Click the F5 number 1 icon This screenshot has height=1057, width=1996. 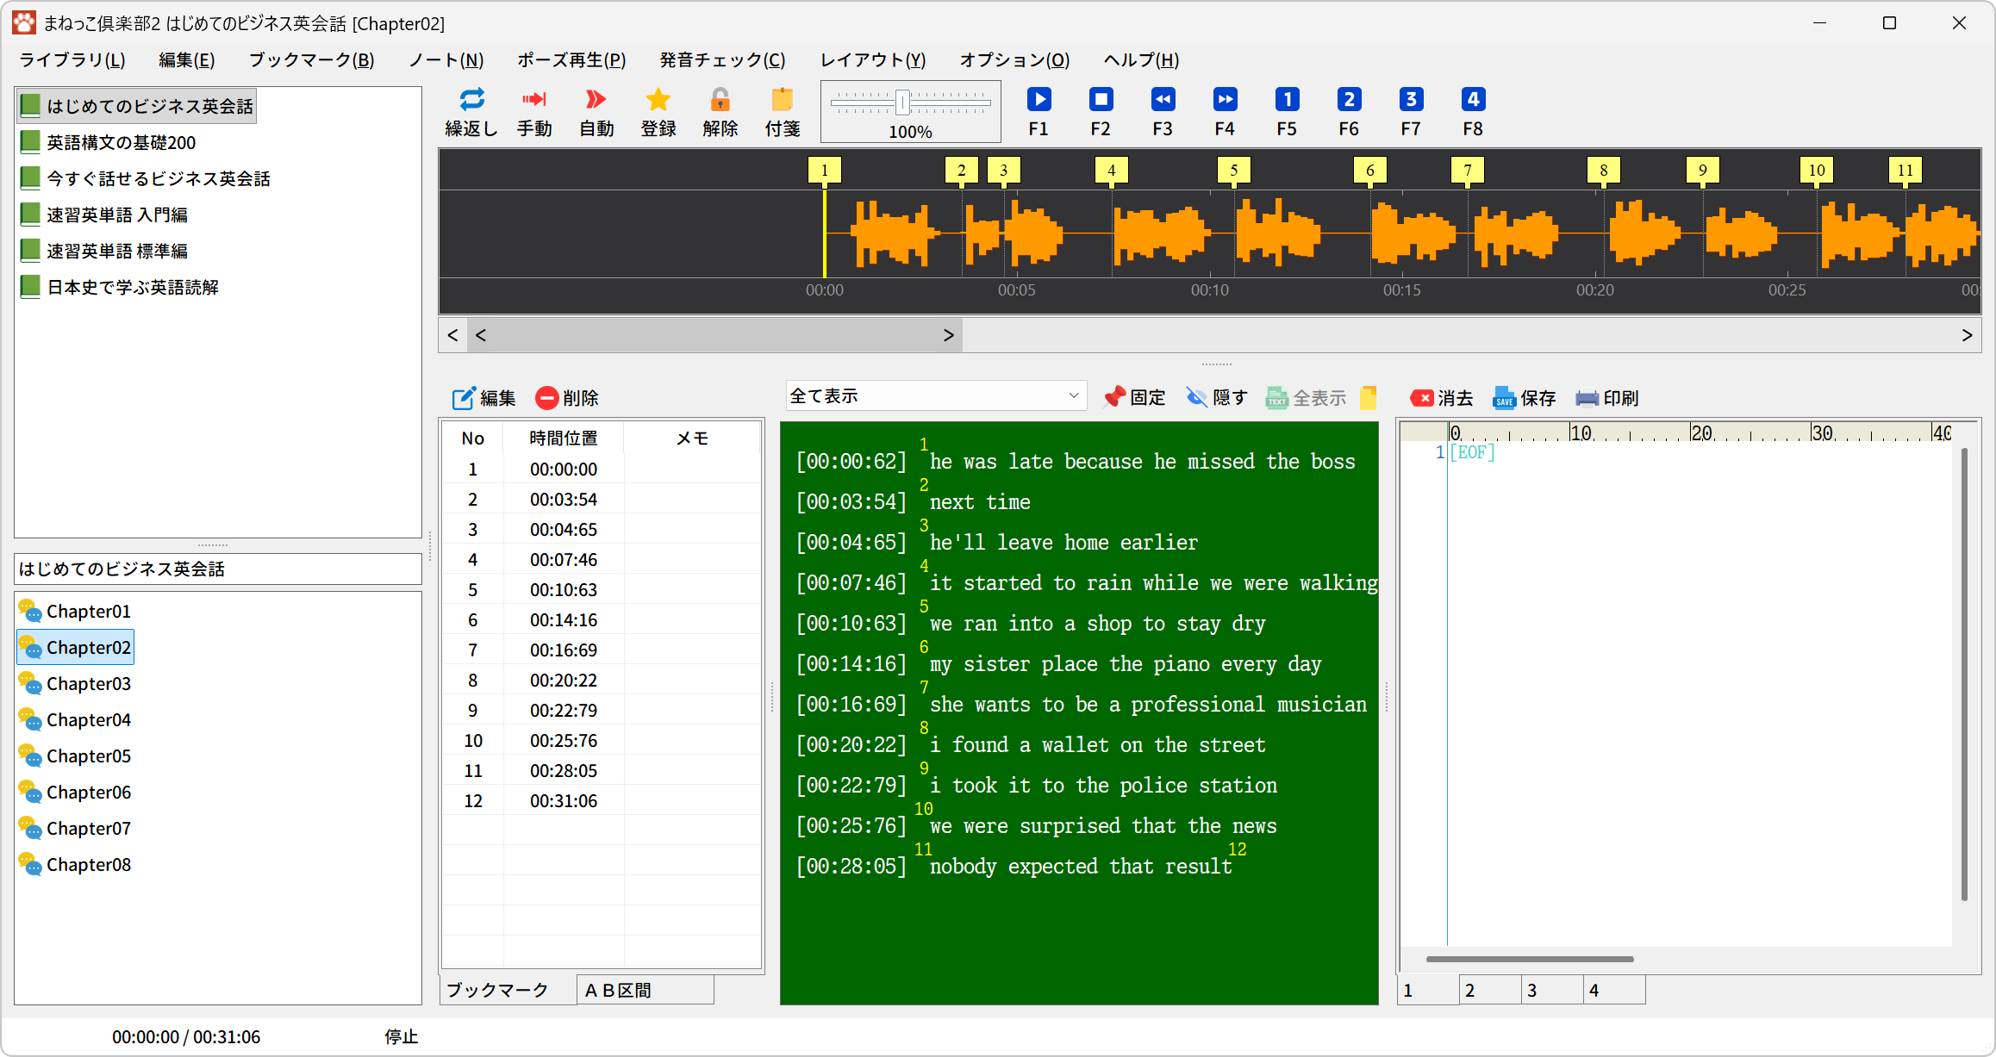(x=1287, y=112)
